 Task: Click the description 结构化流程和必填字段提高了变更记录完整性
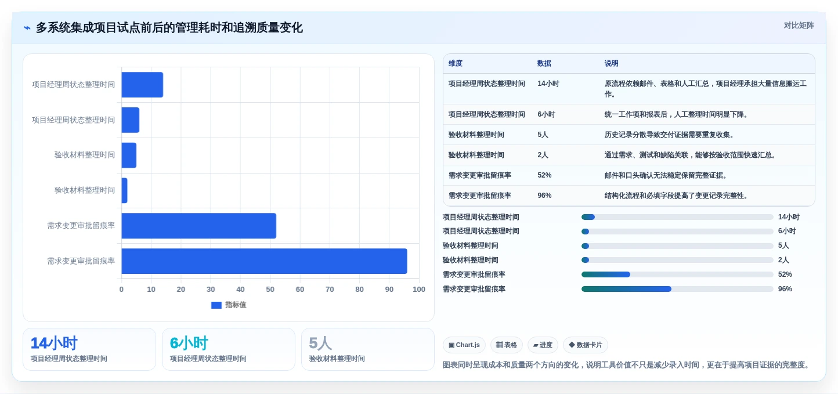pyautogui.click(x=677, y=196)
